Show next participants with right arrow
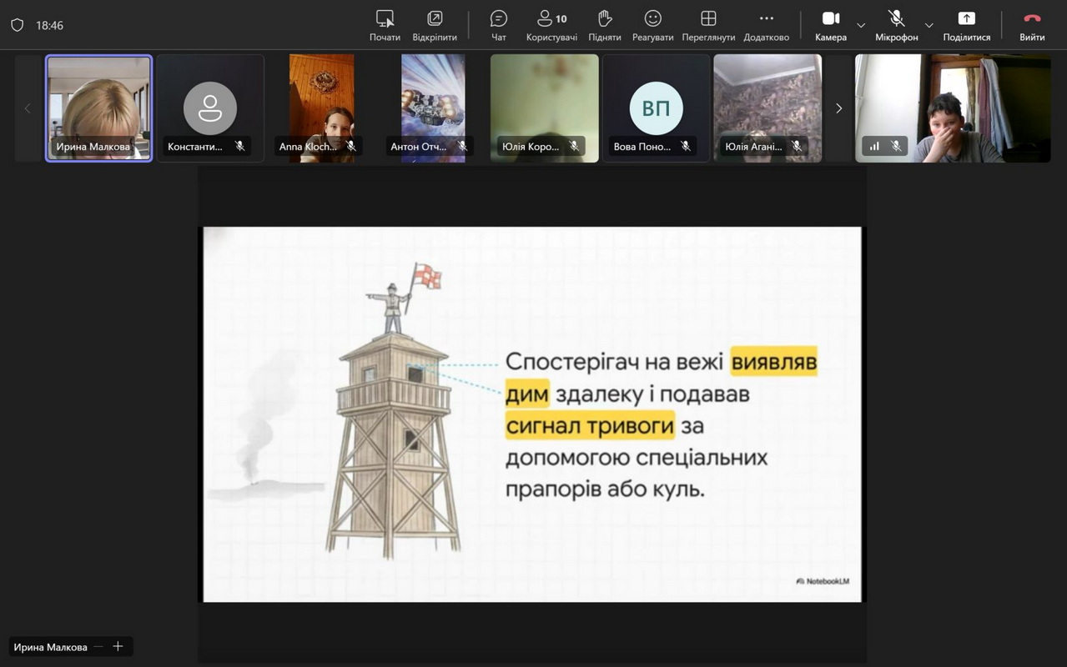Screen dimensions: 1067x667 (x=838, y=108)
